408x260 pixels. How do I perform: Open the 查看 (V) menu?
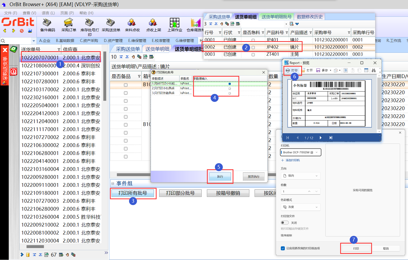tap(29, 13)
